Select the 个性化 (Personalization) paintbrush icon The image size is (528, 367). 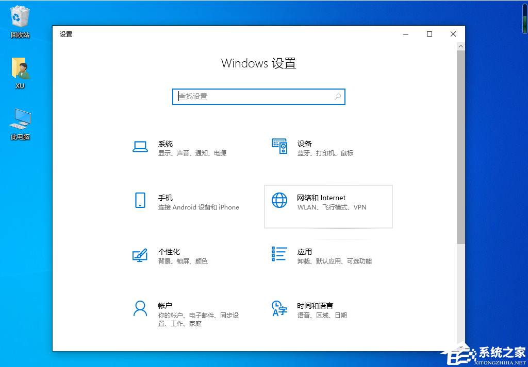click(140, 254)
